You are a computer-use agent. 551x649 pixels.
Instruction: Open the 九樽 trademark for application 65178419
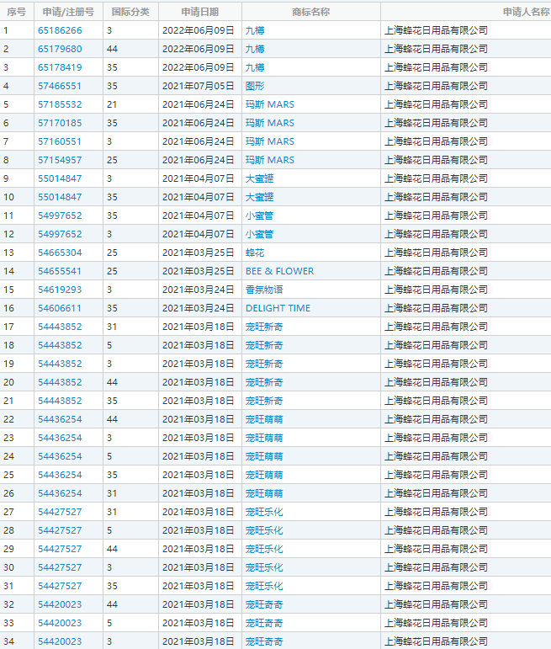pyautogui.click(x=255, y=67)
